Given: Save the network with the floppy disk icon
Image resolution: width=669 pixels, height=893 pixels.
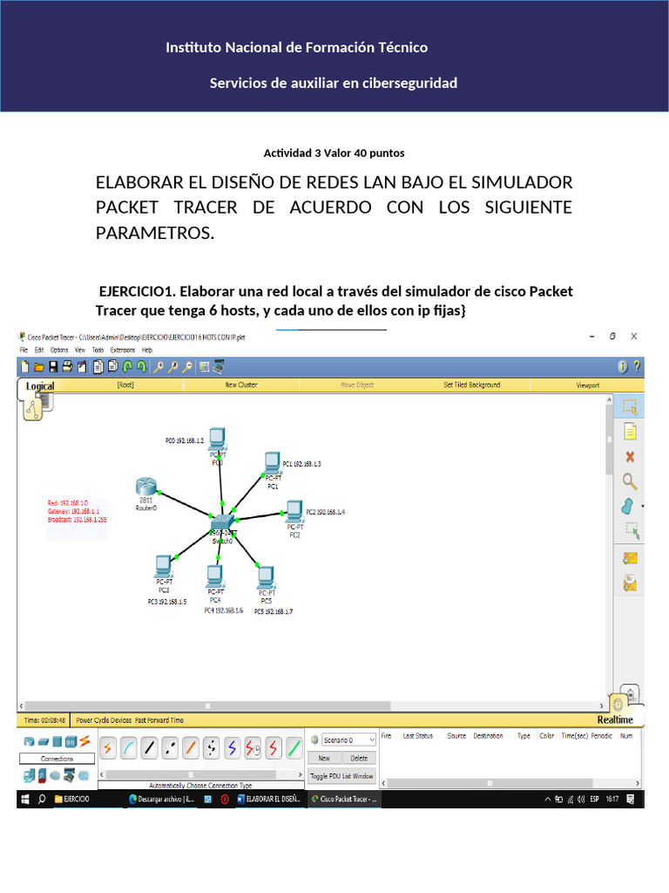Looking at the screenshot, I should (x=53, y=367).
